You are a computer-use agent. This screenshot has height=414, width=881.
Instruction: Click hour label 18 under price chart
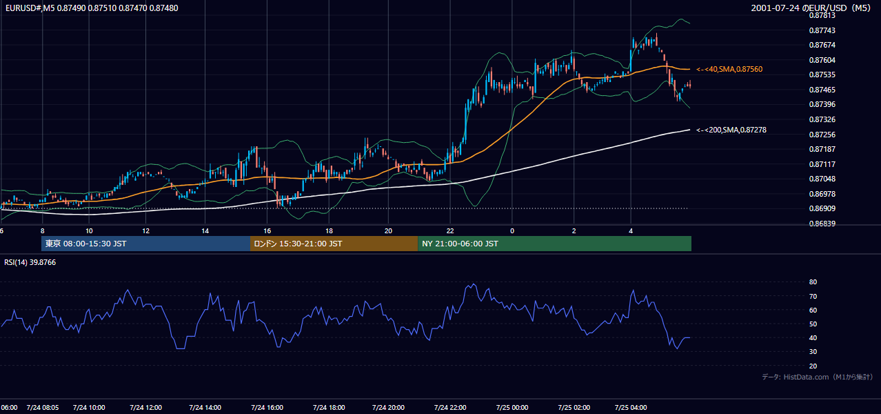coord(329,231)
